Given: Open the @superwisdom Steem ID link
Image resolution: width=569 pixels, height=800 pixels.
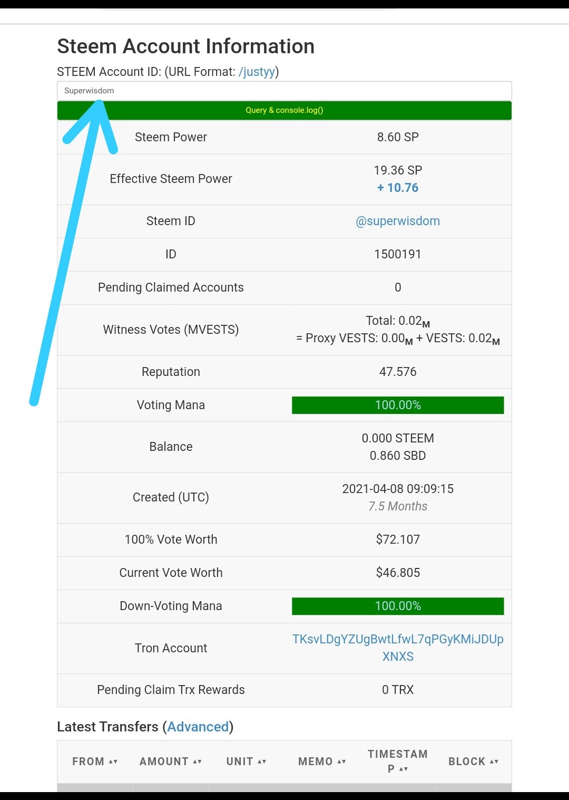Looking at the screenshot, I should pos(398,221).
